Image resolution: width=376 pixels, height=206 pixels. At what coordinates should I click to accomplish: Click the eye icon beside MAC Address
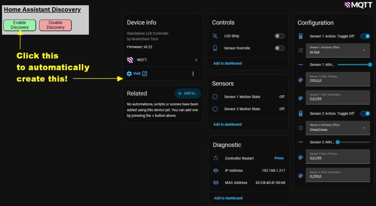click(216, 183)
